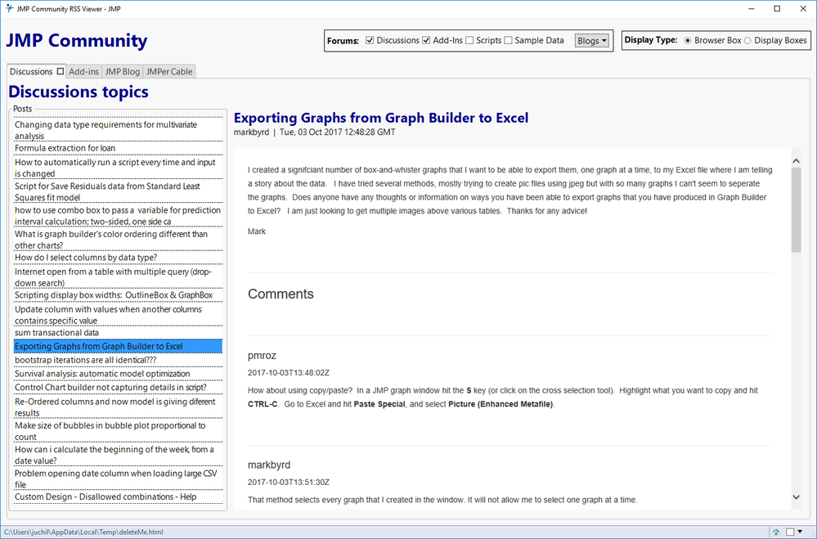Viewport: 817px width, 539px height.
Task: Click the JMP Home Window icon in status bar
Action: pos(776,532)
